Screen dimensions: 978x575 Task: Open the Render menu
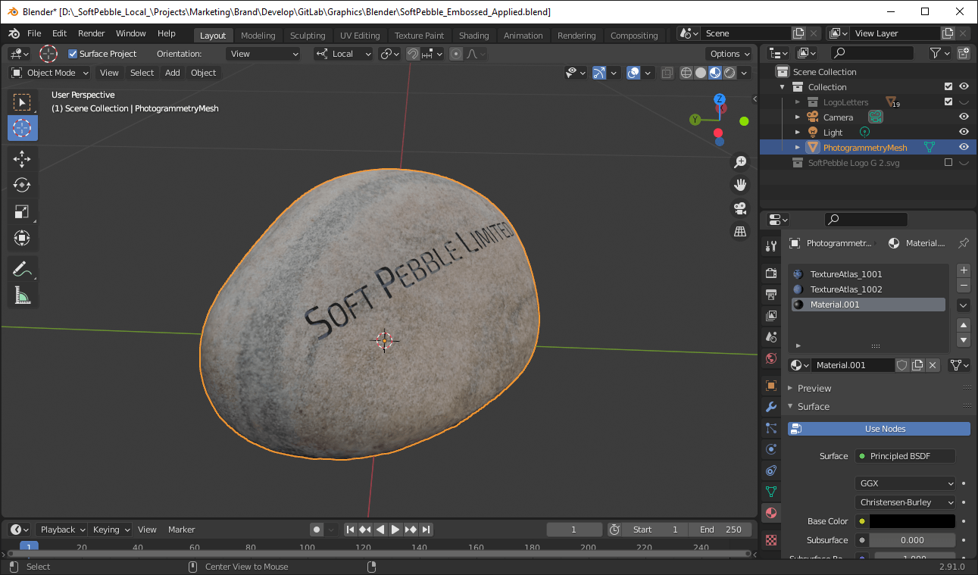click(x=92, y=33)
